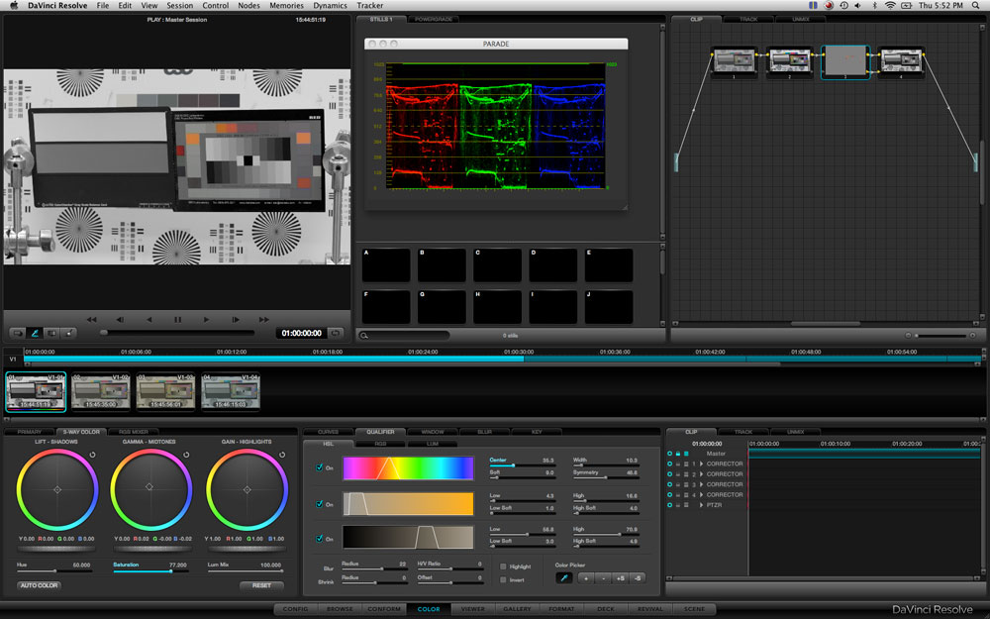Click the RESET button

point(261,585)
